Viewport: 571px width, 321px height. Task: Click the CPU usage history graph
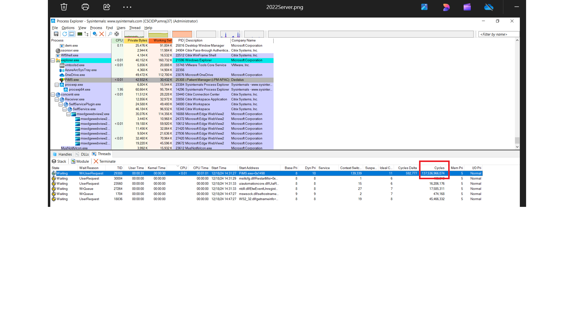(134, 34)
